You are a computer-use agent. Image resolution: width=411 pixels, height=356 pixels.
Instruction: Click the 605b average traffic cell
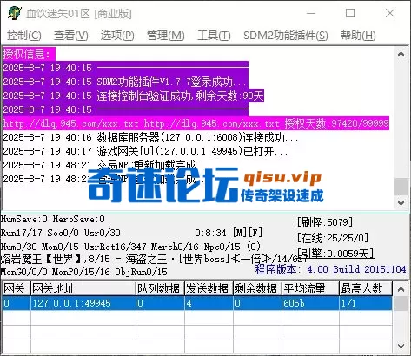point(310,303)
